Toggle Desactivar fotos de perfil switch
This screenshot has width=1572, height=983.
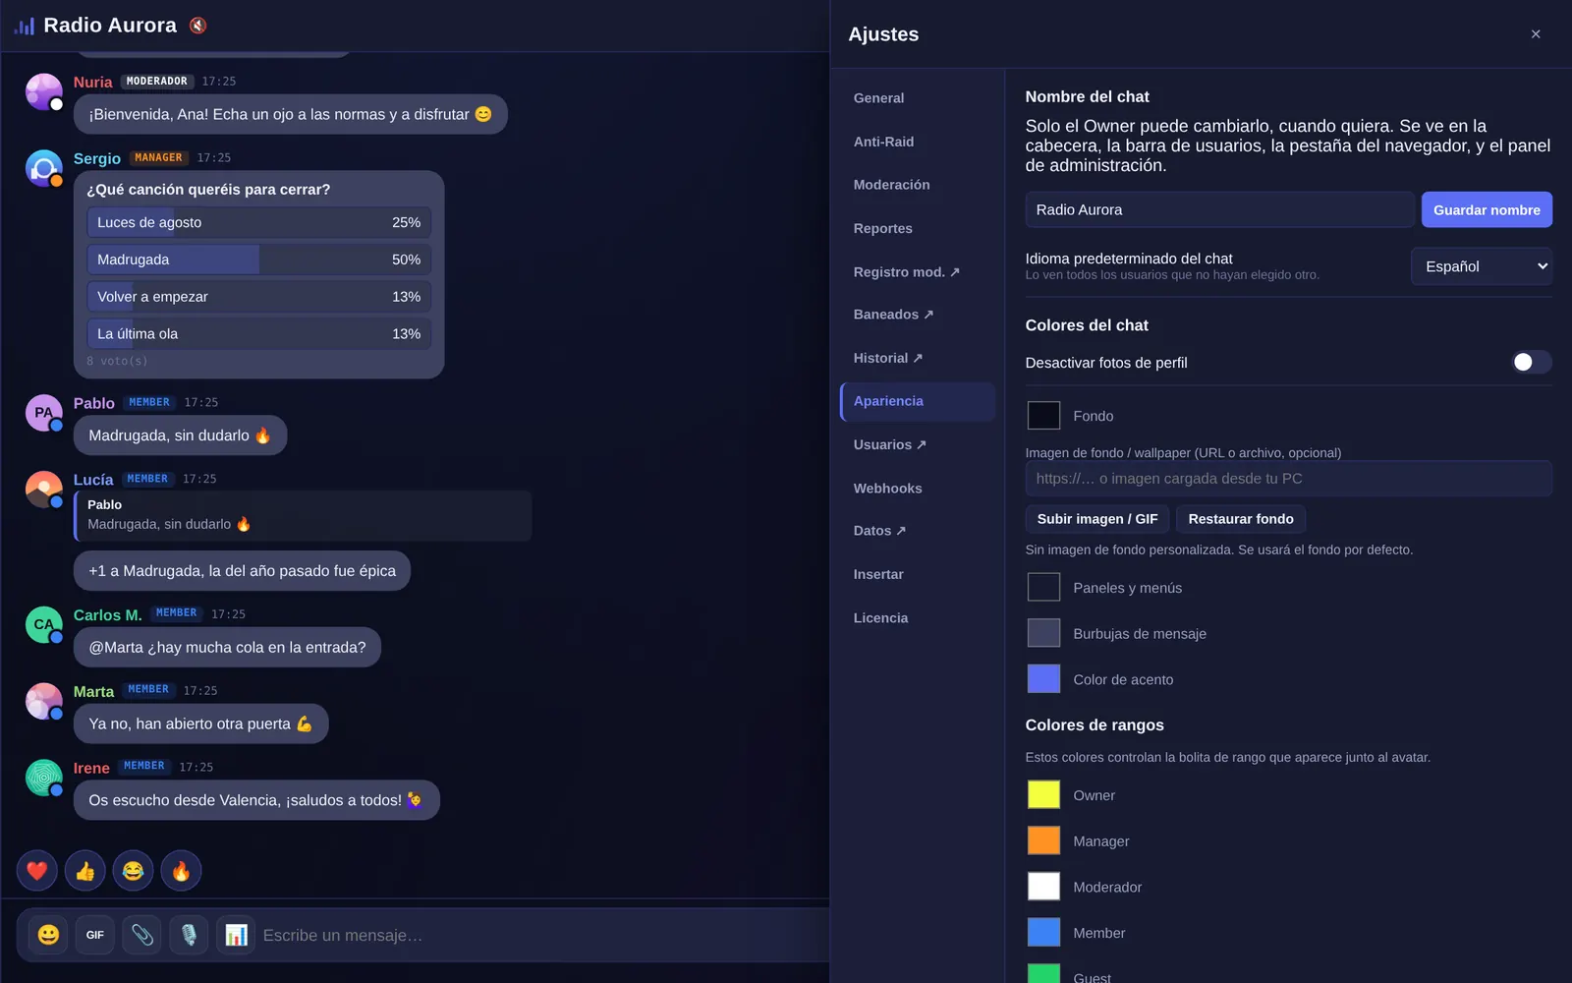1531,363
